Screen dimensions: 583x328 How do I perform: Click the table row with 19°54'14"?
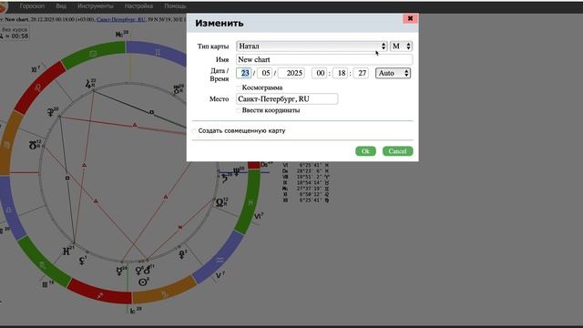[306, 183]
